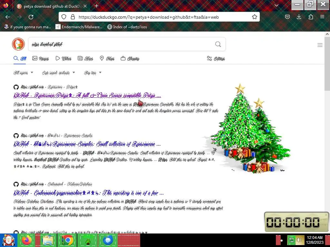
Task: Click the scrollbar up arrow
Action: tap(327, 34)
